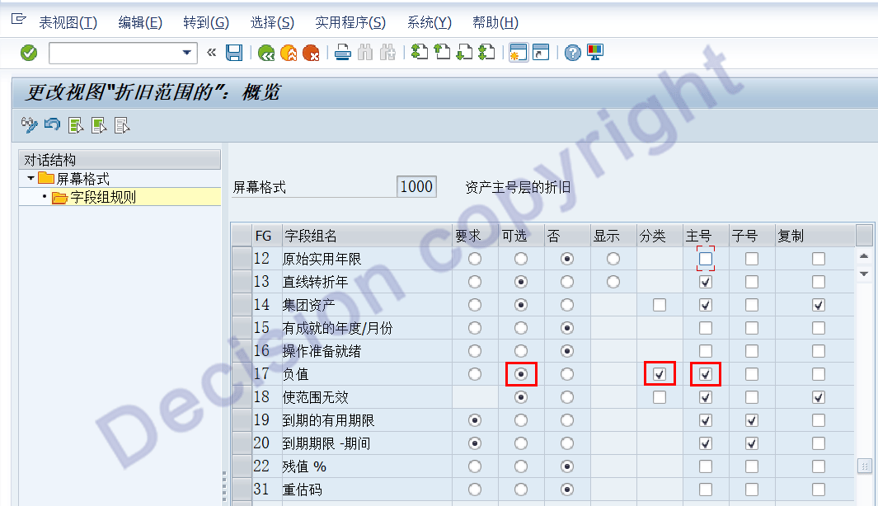Click the menu icon left of 表视图

[x=18, y=20]
